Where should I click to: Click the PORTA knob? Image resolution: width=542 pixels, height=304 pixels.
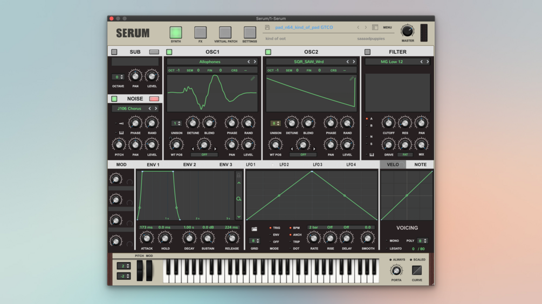[x=396, y=271]
